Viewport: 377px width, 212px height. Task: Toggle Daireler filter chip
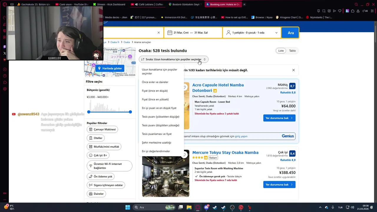click(96, 194)
